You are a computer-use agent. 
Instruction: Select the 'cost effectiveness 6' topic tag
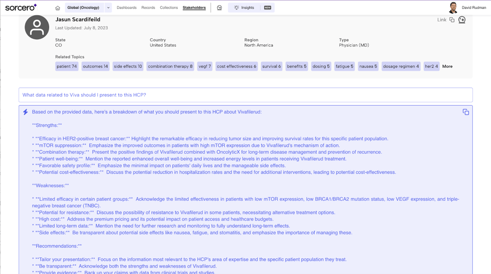coord(237,66)
